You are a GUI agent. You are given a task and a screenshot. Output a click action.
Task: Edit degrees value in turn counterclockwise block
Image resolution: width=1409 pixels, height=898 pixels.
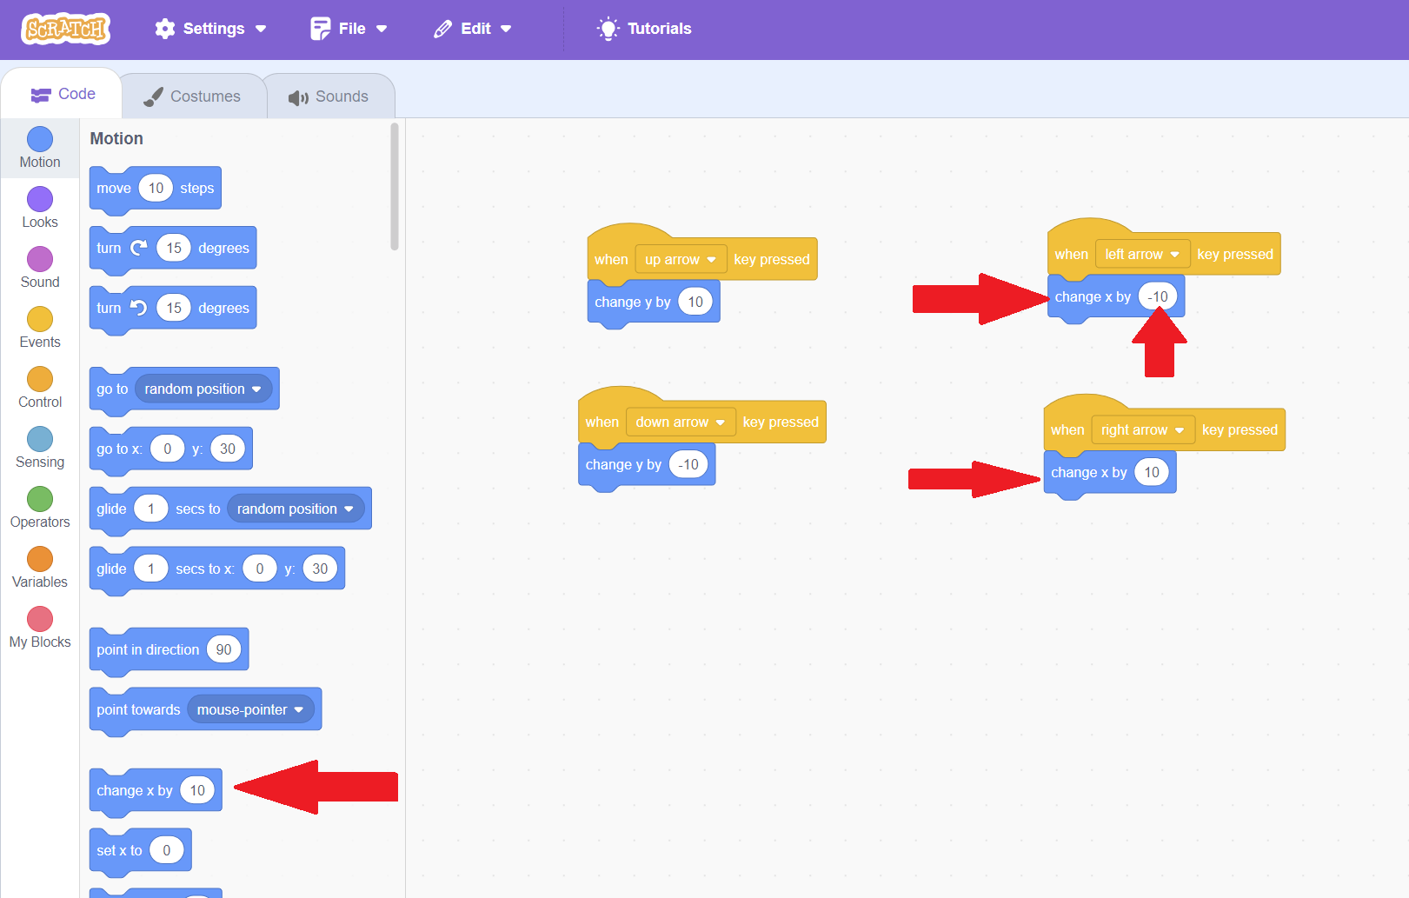(x=174, y=308)
